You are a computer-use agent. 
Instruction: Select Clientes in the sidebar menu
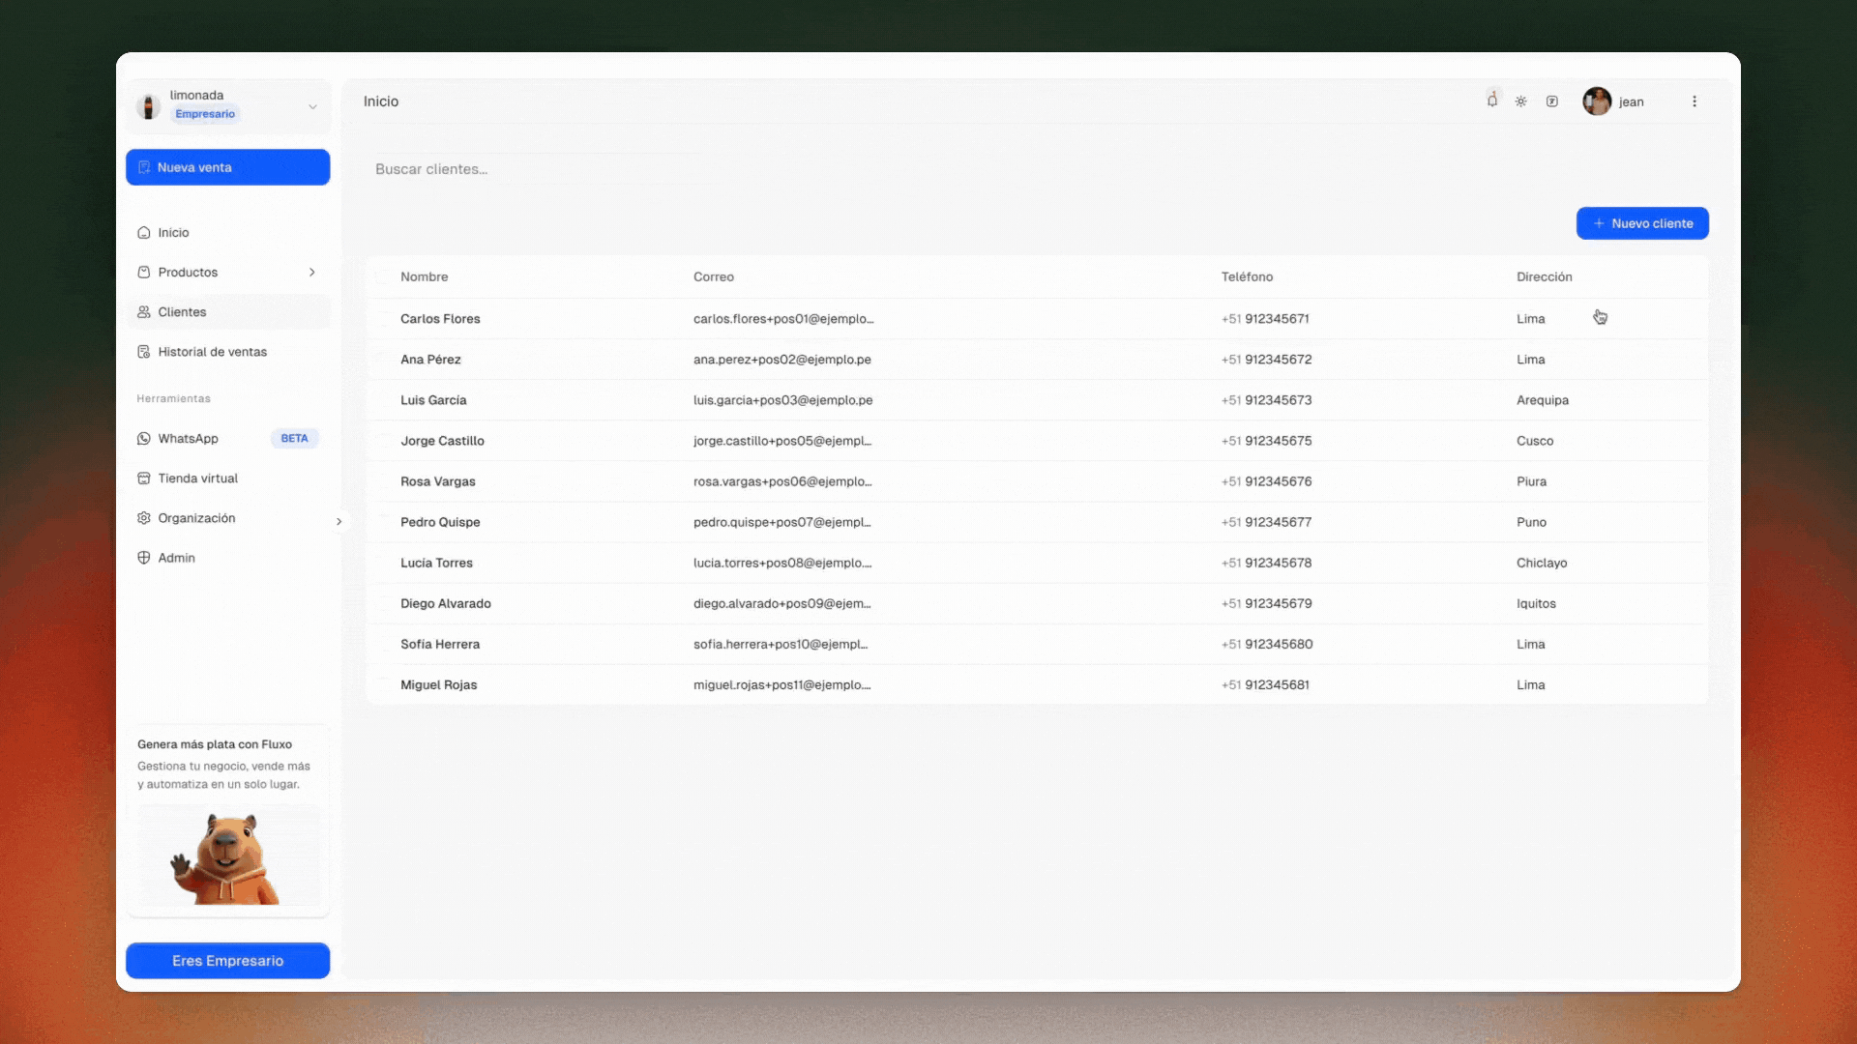tap(182, 312)
